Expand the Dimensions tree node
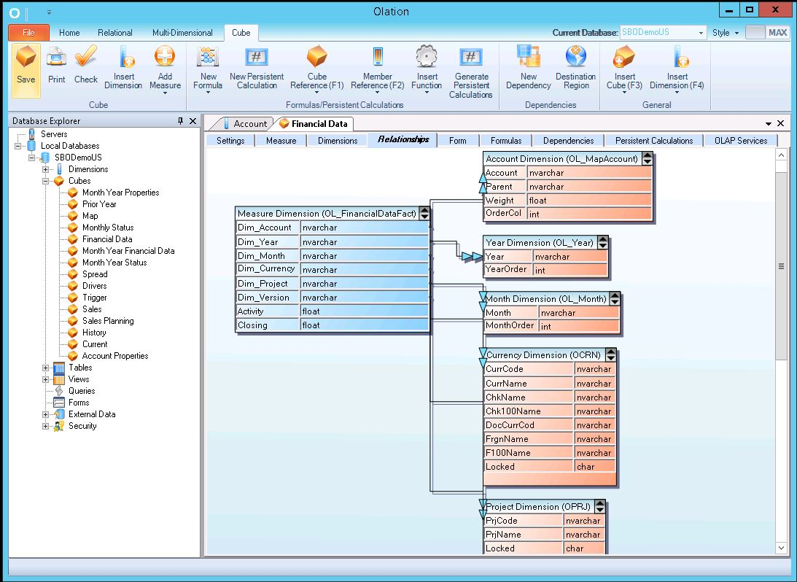The image size is (797, 582). (45, 169)
